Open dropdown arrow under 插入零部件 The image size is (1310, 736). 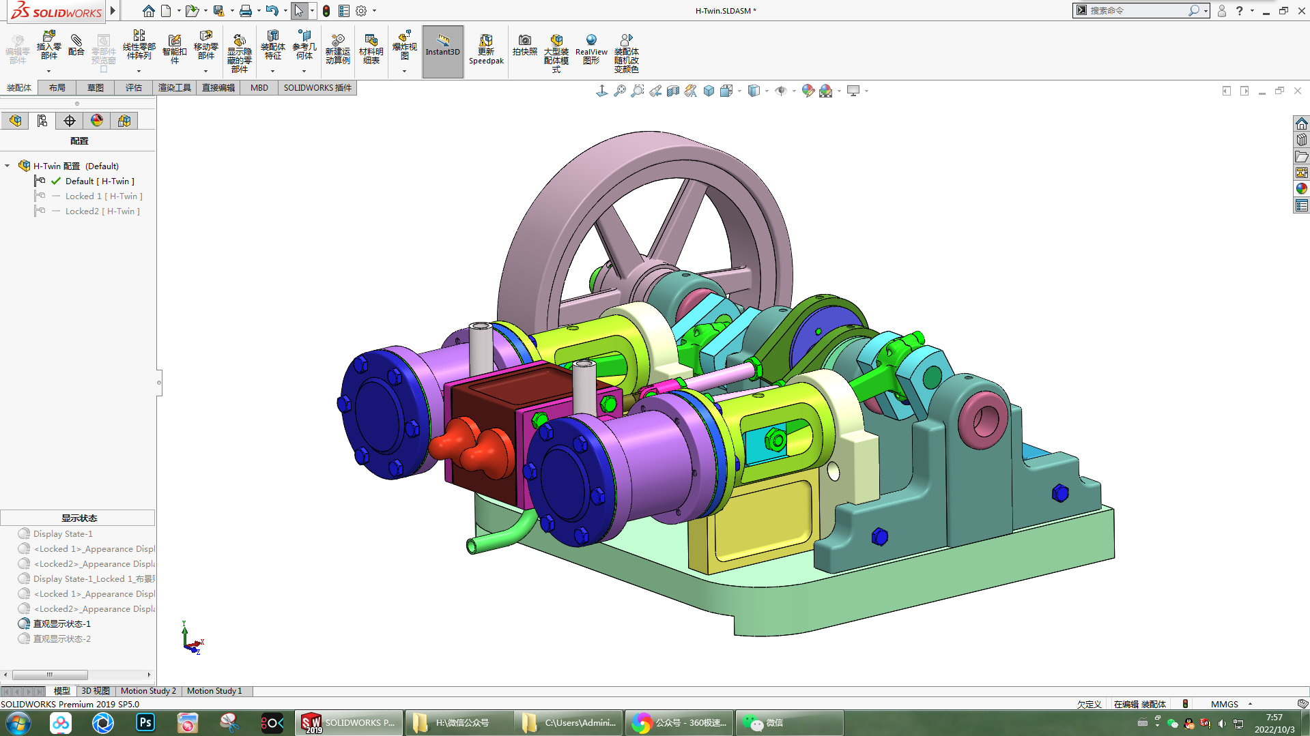(48, 71)
